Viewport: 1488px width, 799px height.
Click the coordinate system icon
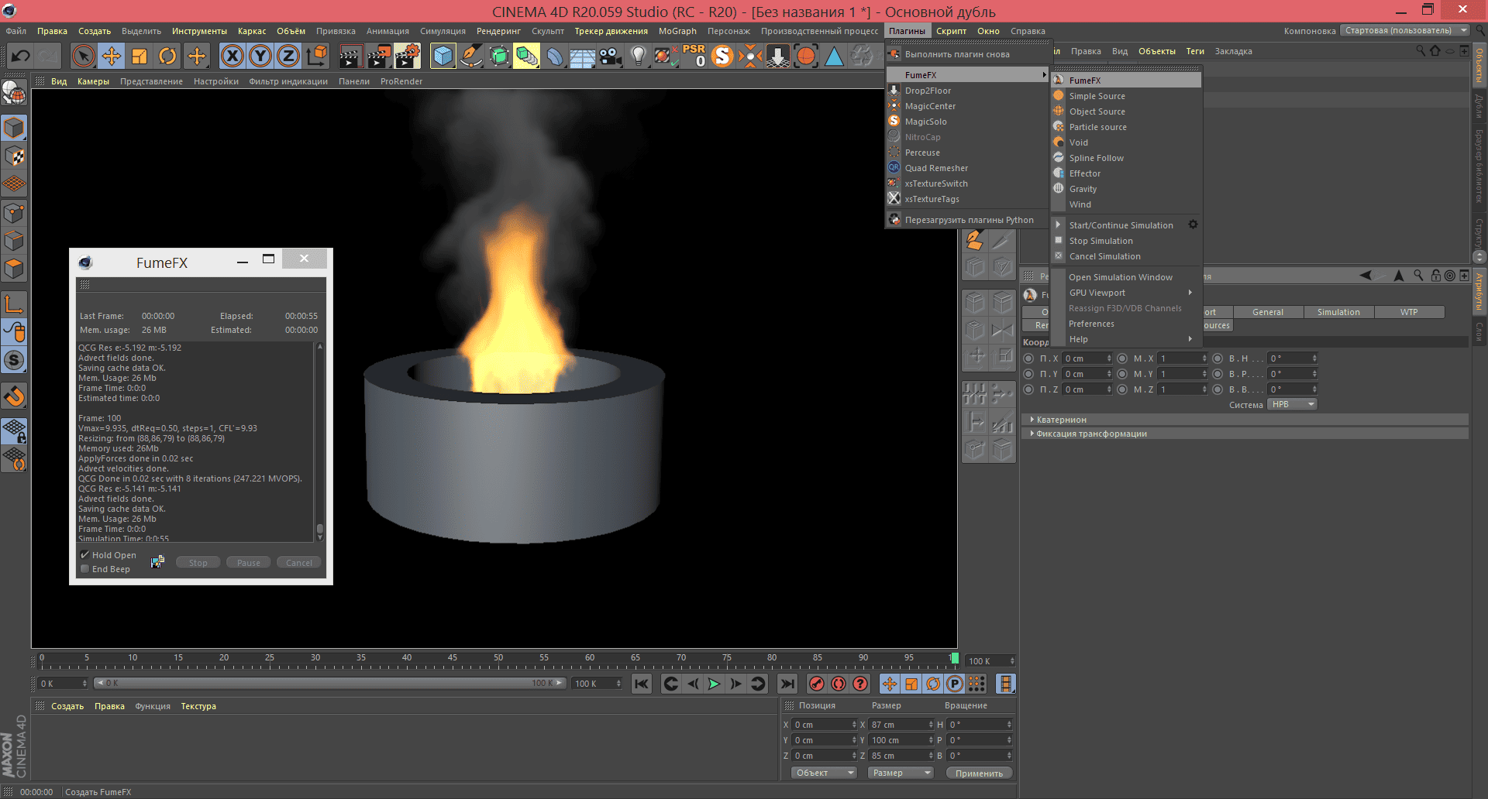coord(317,56)
